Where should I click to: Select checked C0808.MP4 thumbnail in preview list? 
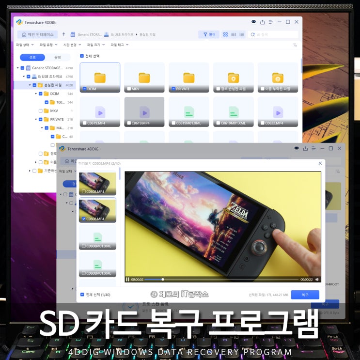click(x=97, y=210)
